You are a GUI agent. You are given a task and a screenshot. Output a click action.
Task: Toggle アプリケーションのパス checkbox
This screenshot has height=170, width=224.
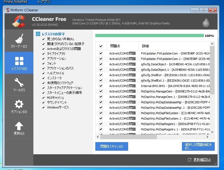[x=43, y=68]
